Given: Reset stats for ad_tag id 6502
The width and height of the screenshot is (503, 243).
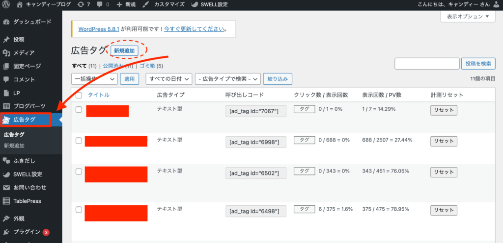Looking at the screenshot, I should (x=444, y=172).
